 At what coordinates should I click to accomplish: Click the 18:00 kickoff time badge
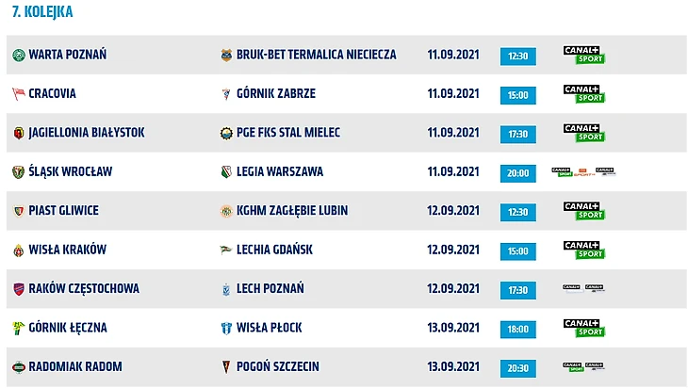click(x=517, y=329)
